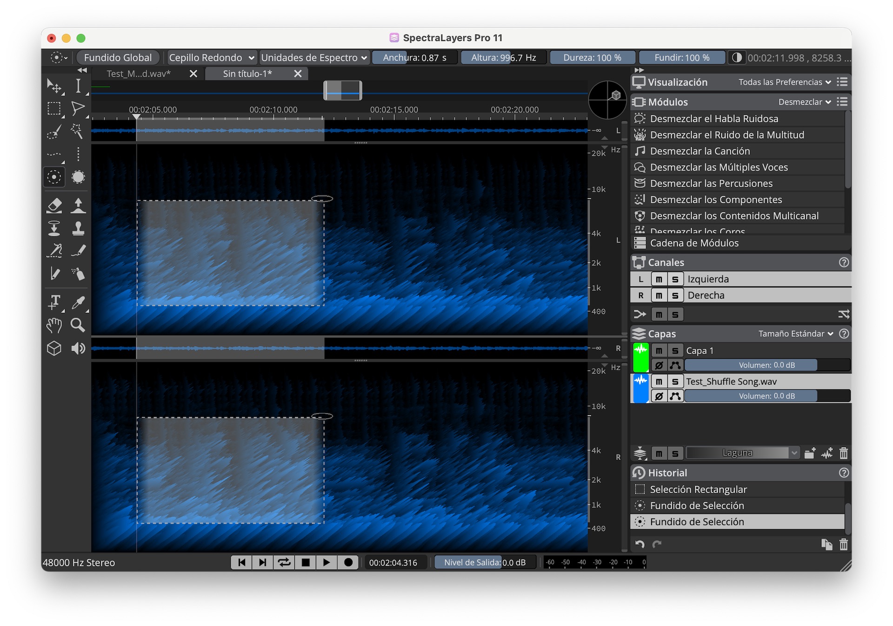Delete layer with Capas trash icon
Viewport: 893px width, 626px height.
coord(843,453)
